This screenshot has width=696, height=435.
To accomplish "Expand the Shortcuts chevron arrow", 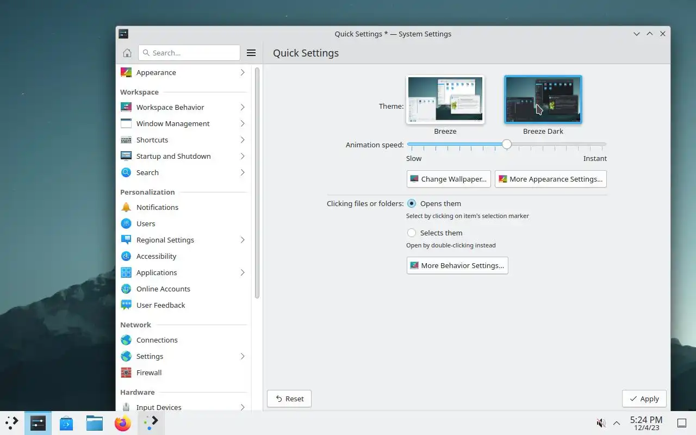I will 243,140.
